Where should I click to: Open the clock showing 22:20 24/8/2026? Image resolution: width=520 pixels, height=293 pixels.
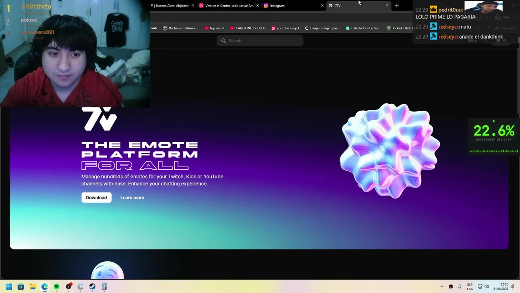tap(501, 287)
